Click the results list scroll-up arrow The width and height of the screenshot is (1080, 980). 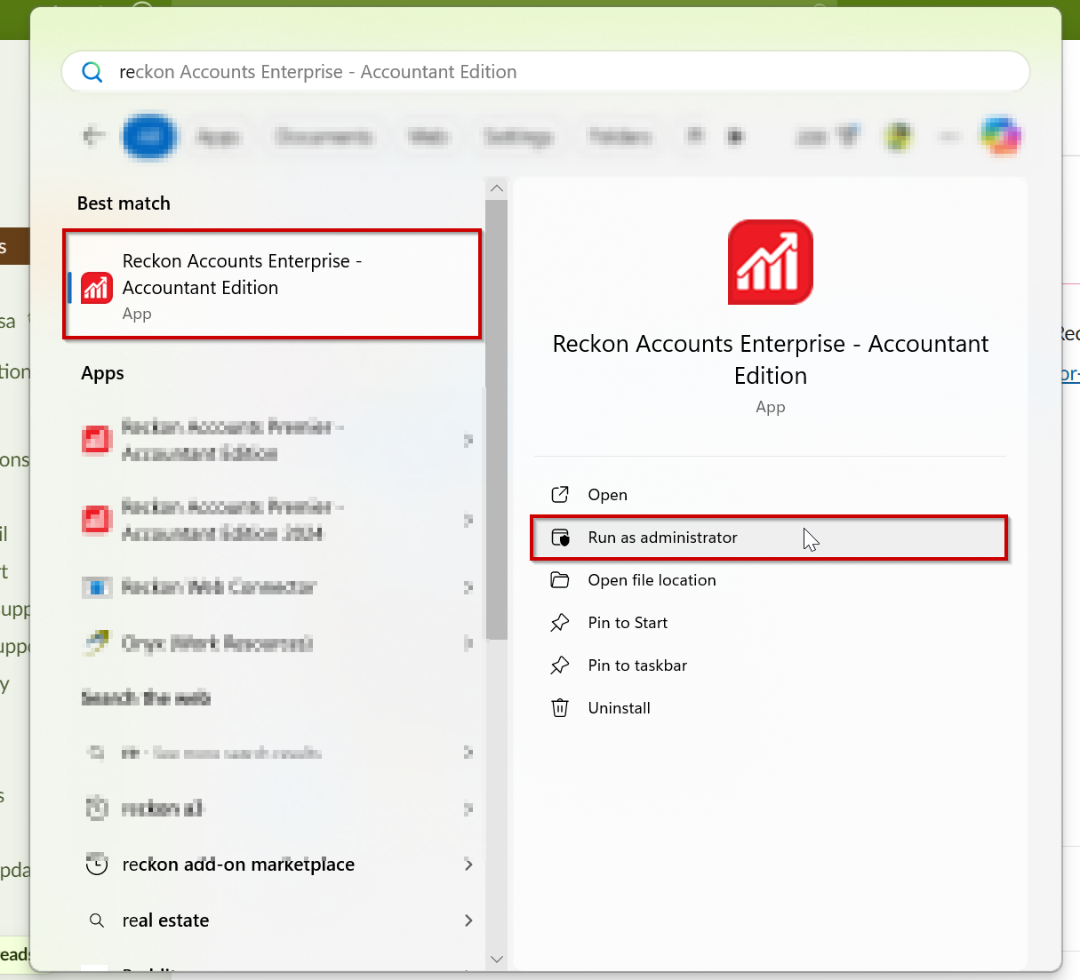pyautogui.click(x=497, y=188)
